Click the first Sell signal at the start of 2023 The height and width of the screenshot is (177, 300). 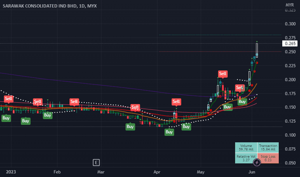[8, 99]
